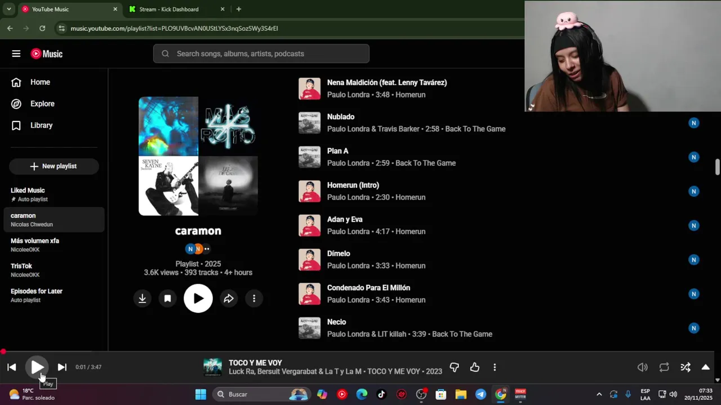Open Homerun (Intro) song title
The image size is (721, 405).
[x=353, y=185]
